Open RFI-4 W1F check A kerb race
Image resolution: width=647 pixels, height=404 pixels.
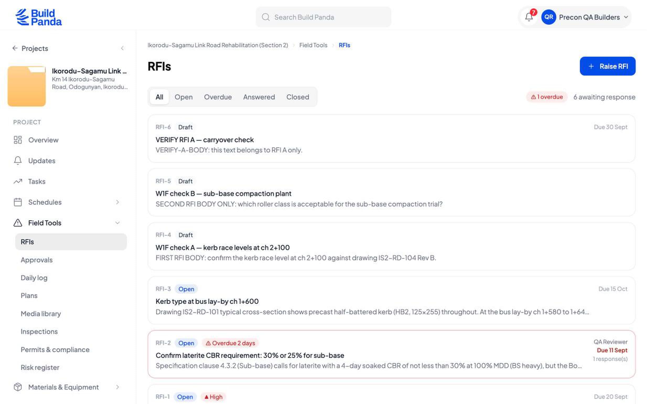tap(391, 246)
